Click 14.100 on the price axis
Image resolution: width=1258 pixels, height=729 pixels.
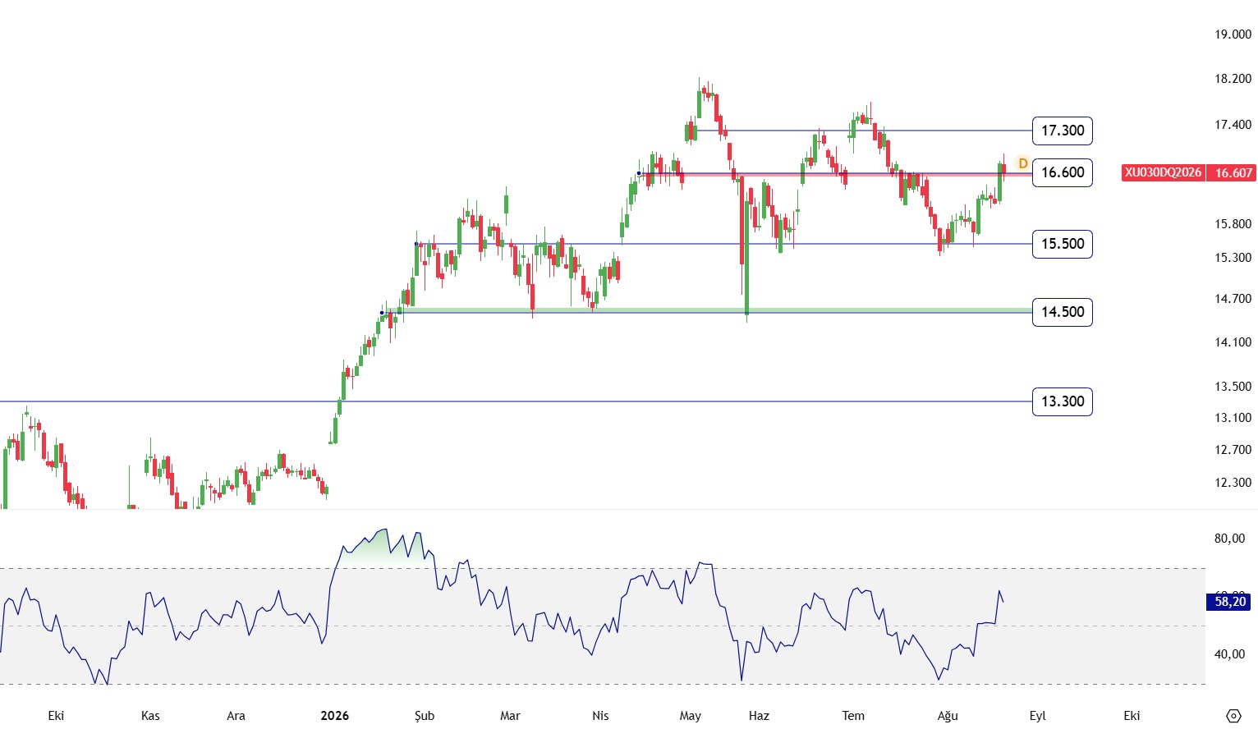(x=1233, y=342)
